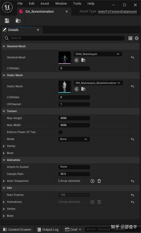Reset Mode property to default
Viewport: 141px width, 233px height.
132,139
